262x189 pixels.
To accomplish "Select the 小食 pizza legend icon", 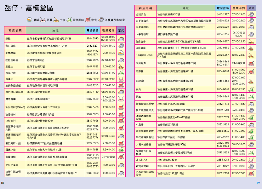I will tap(56, 20).
